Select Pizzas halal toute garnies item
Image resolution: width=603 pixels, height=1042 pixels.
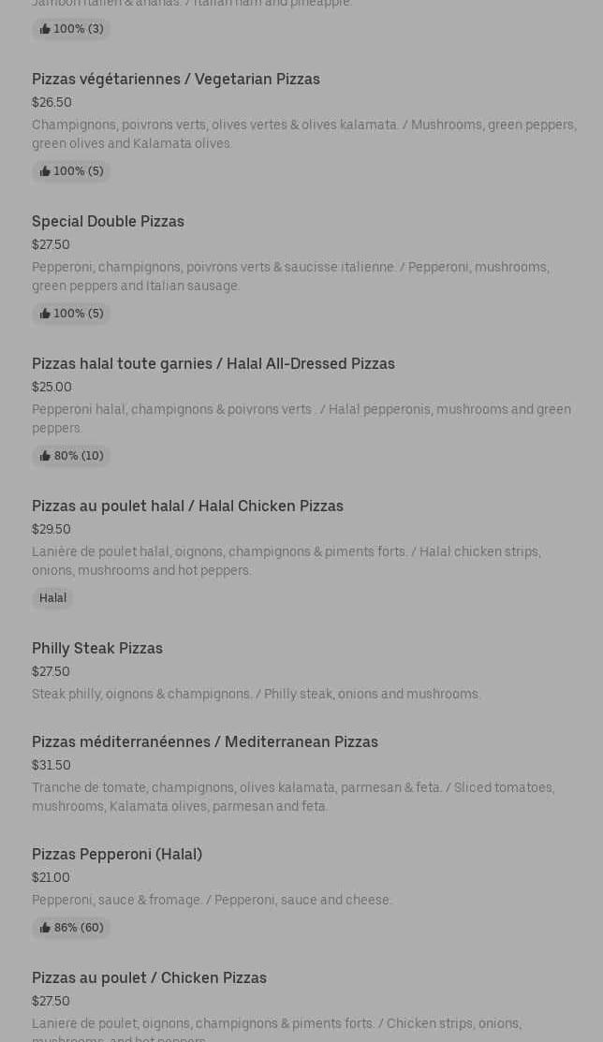click(213, 364)
